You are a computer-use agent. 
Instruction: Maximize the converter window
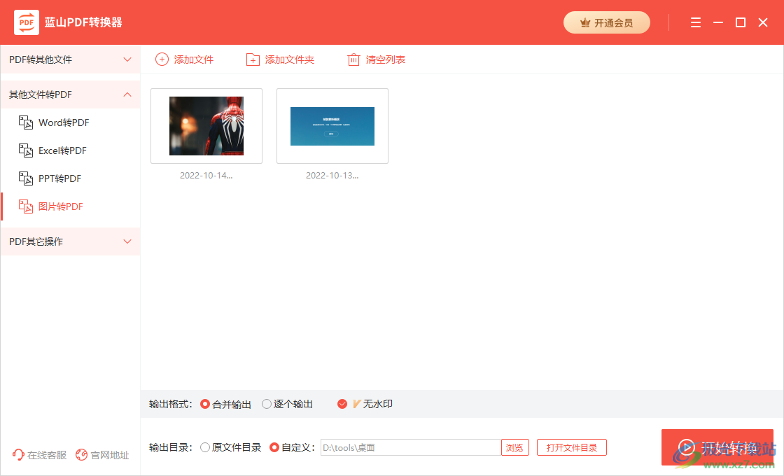coord(741,22)
